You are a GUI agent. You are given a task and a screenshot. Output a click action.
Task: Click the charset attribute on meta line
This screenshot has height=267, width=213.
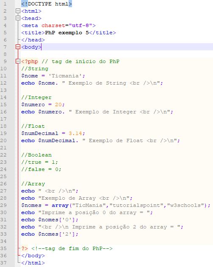pyautogui.click(x=53, y=25)
